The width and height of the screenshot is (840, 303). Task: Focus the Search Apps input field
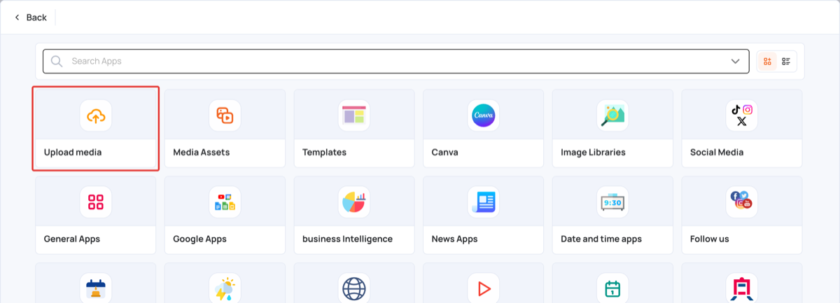click(x=395, y=62)
